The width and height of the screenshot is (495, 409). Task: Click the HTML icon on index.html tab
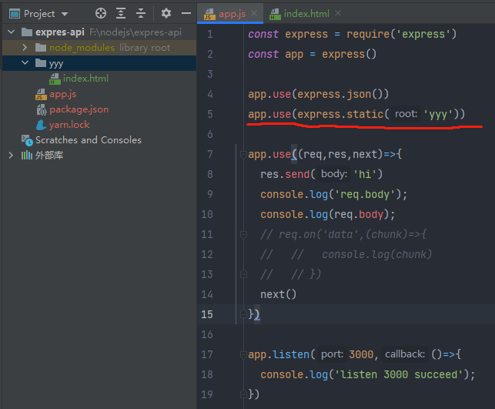275,14
